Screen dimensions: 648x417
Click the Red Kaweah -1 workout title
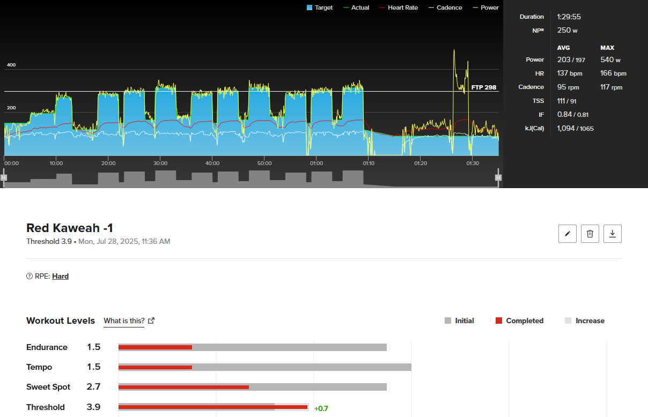point(70,228)
